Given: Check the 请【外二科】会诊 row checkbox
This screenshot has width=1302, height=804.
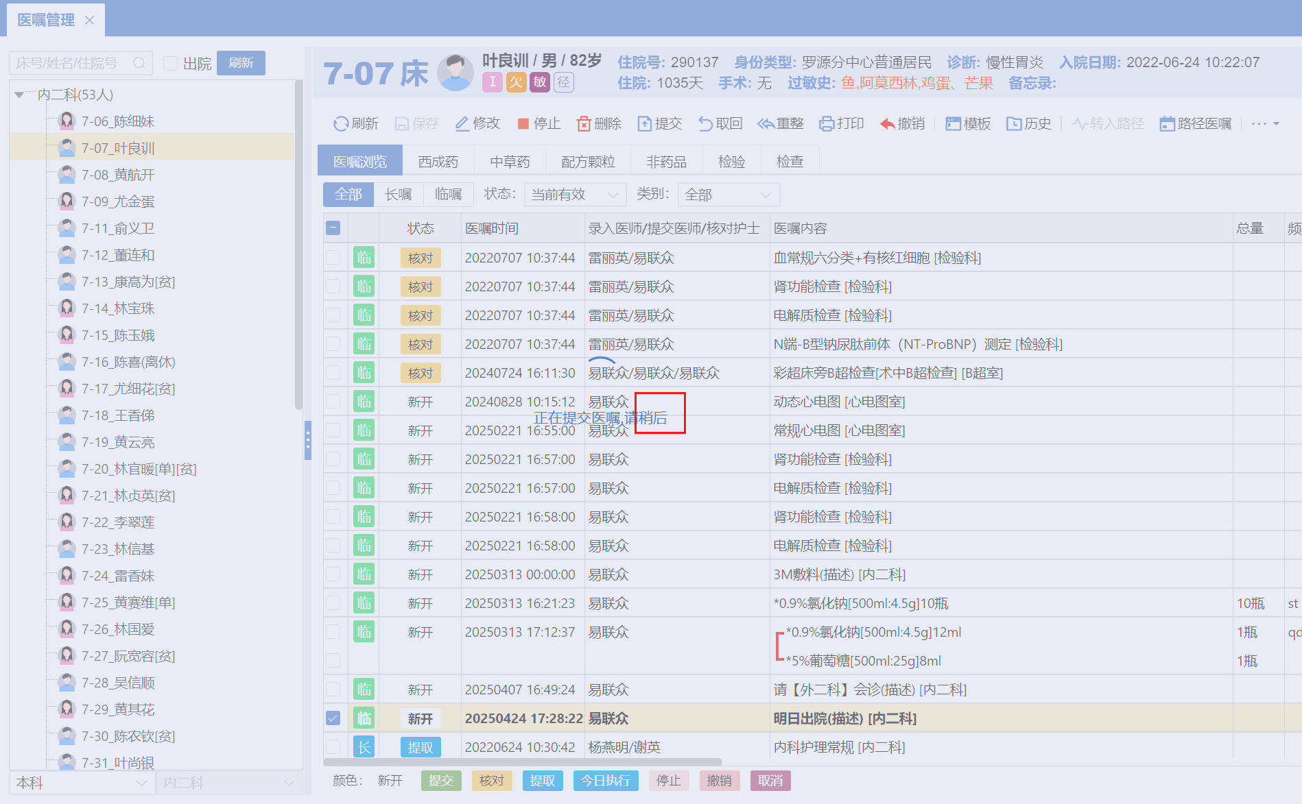Looking at the screenshot, I should point(333,690).
